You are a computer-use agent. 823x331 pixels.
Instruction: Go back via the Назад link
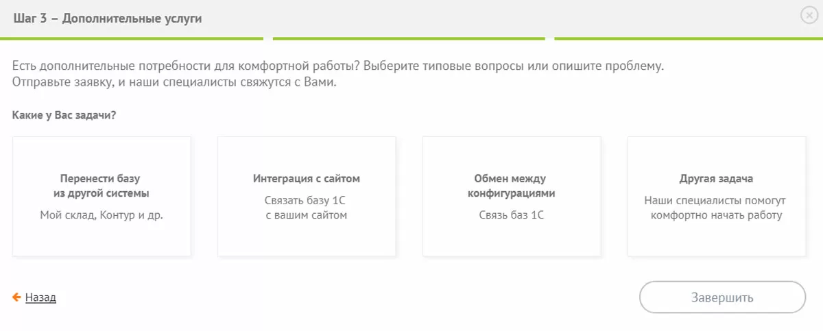[x=40, y=297]
